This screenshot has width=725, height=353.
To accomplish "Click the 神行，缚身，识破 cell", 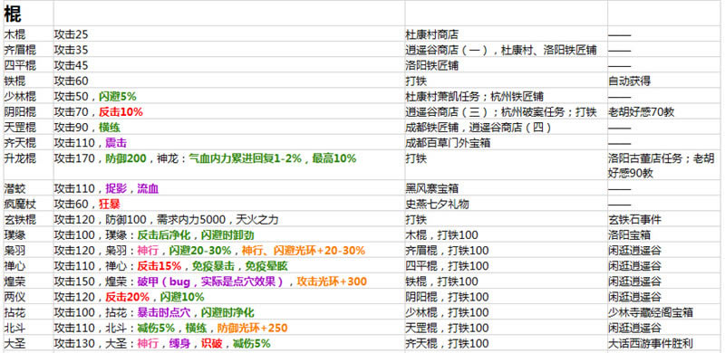I will click(229, 344).
